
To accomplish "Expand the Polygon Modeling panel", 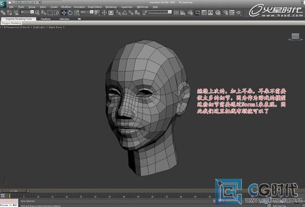I will (x=11, y=23).
